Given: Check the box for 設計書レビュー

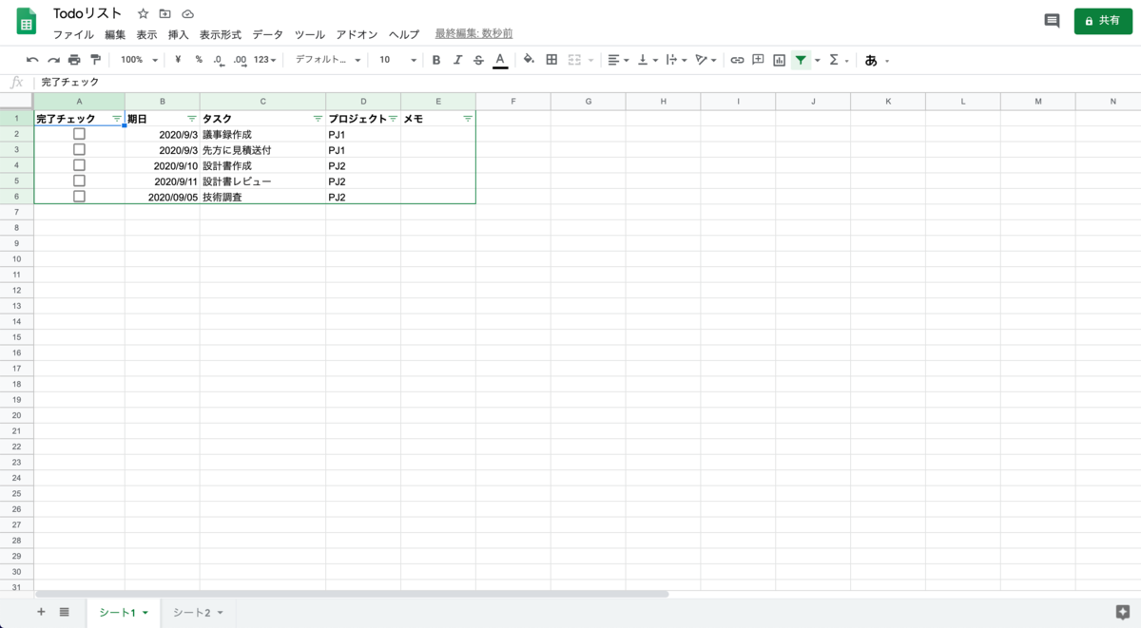Looking at the screenshot, I should point(79,181).
